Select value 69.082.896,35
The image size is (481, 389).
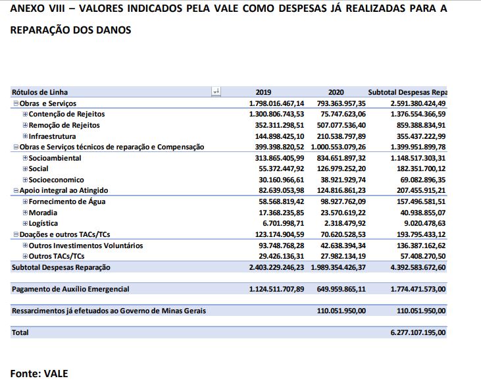tap(423, 180)
